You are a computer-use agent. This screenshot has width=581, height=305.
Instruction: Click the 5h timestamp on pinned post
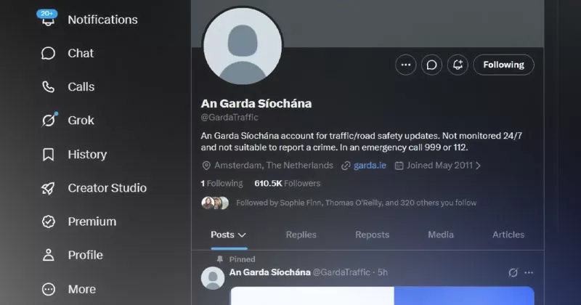click(x=383, y=272)
